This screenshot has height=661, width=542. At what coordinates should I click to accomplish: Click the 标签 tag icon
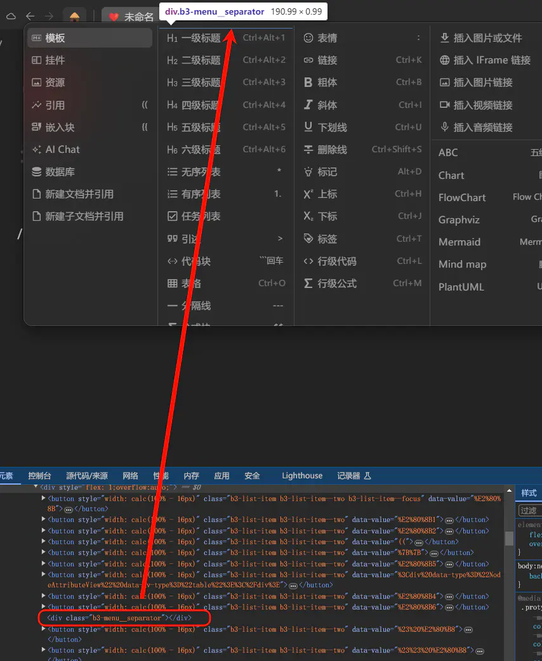click(x=308, y=239)
